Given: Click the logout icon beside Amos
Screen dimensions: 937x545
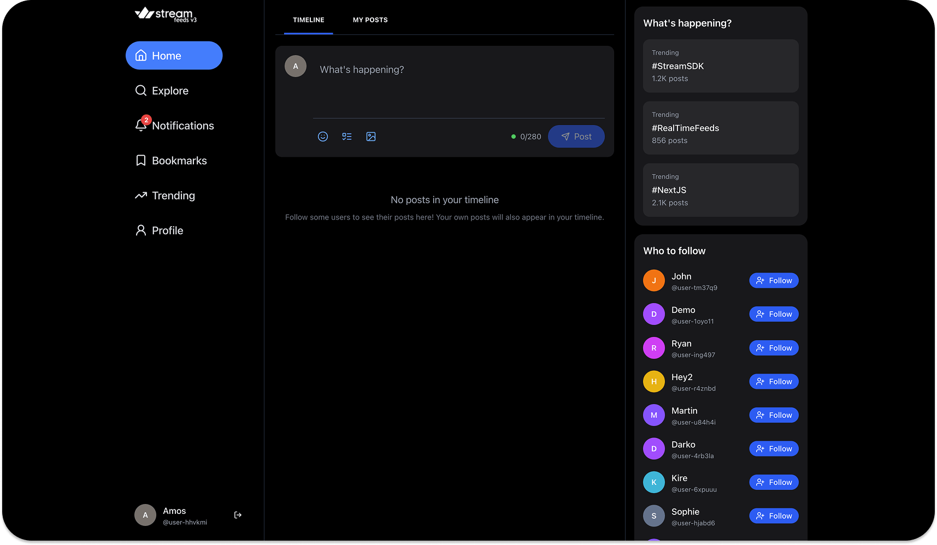Looking at the screenshot, I should [x=238, y=515].
